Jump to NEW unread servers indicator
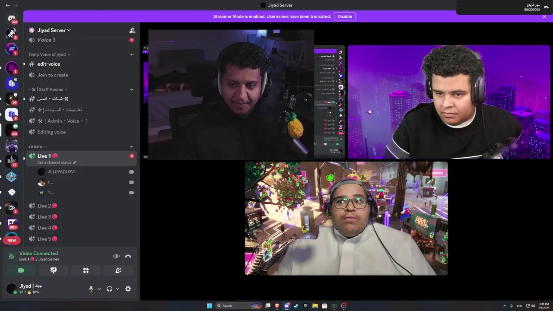Screen dimensions: 553x311 coord(12,240)
